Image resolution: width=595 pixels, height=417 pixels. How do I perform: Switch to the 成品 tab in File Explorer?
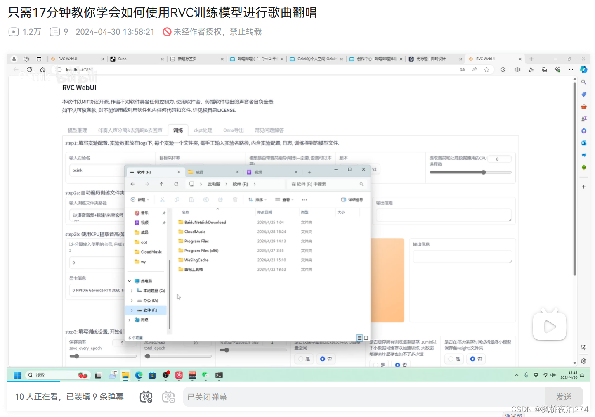pyautogui.click(x=214, y=172)
